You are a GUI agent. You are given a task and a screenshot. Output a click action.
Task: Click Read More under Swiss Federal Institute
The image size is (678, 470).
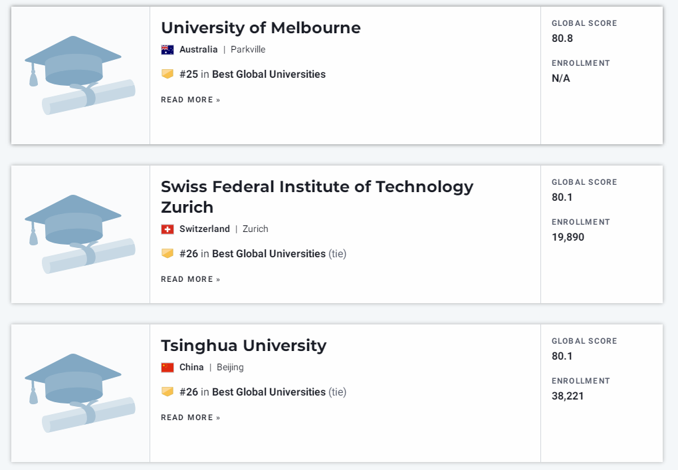[190, 279]
